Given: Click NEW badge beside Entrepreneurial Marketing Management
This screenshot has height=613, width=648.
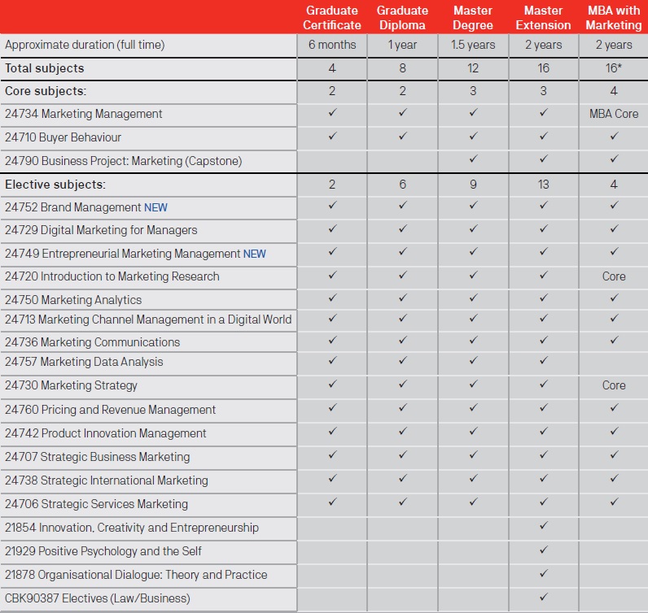Looking at the screenshot, I should pyautogui.click(x=255, y=254).
